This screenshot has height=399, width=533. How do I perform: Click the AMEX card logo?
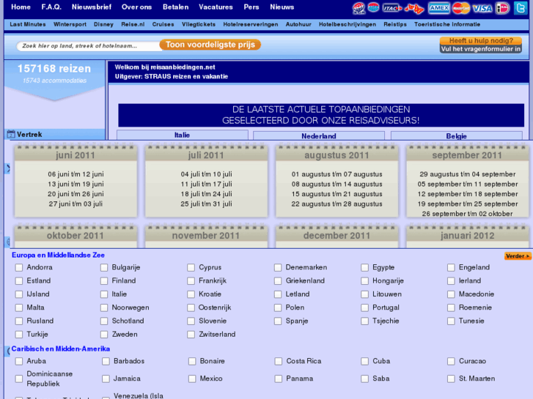438,8
